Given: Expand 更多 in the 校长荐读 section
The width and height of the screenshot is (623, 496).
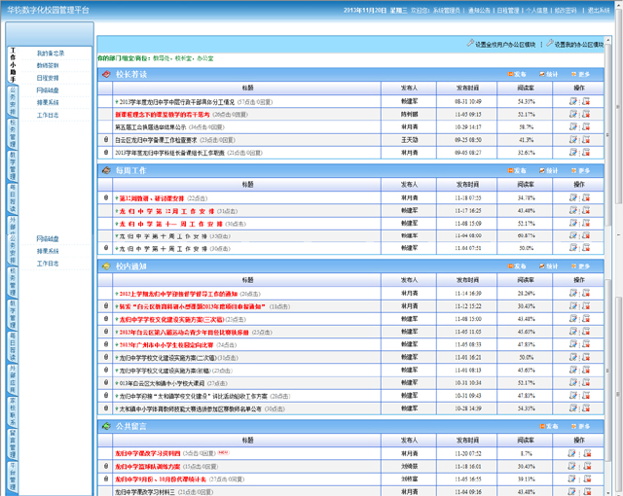Looking at the screenshot, I should pos(580,74).
